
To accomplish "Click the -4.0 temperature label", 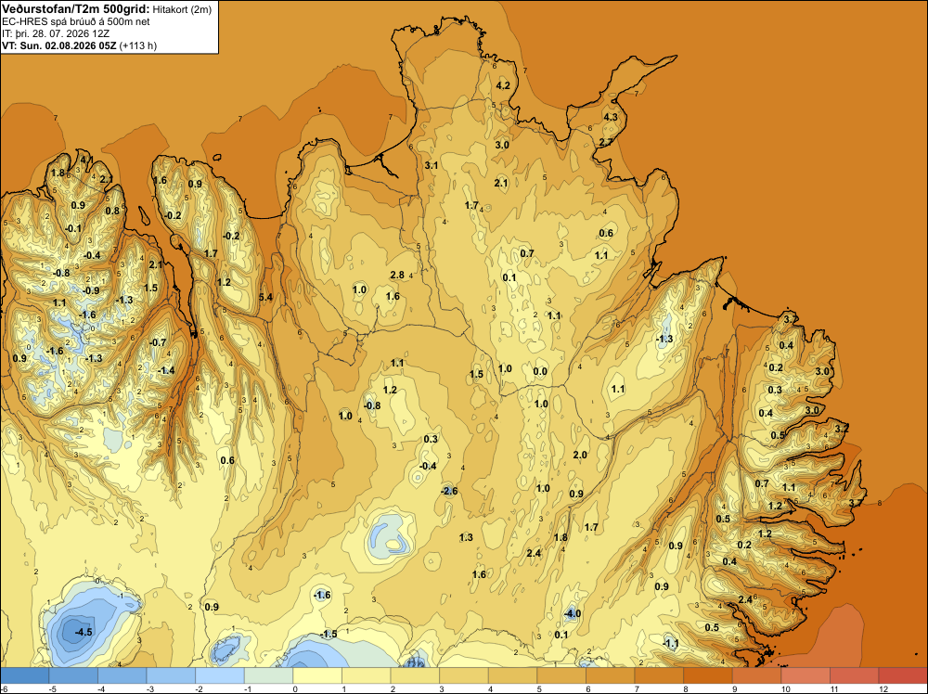I will click(x=572, y=613).
